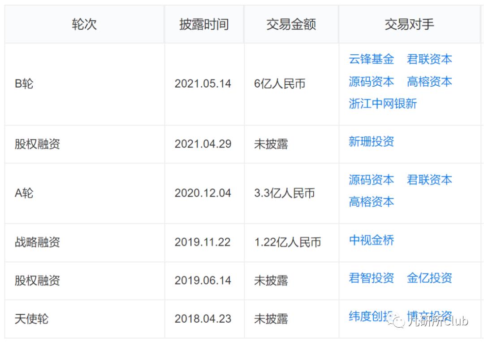Open the 金亿投资 investor link
The image size is (484, 342).
pyautogui.click(x=429, y=278)
